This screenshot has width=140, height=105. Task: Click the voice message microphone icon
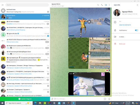109,99
